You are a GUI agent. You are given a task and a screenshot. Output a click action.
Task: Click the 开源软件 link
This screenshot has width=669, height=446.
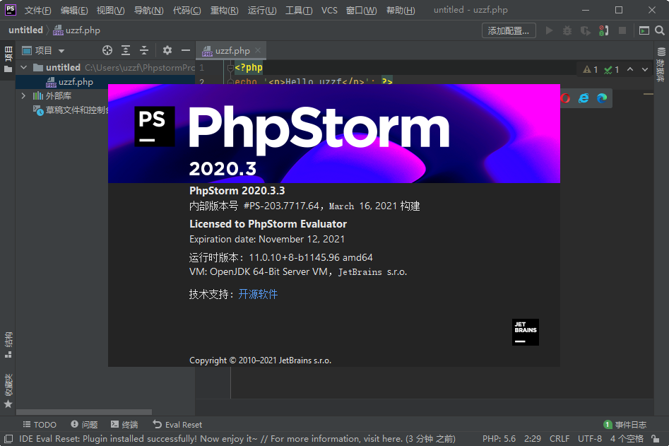(258, 294)
